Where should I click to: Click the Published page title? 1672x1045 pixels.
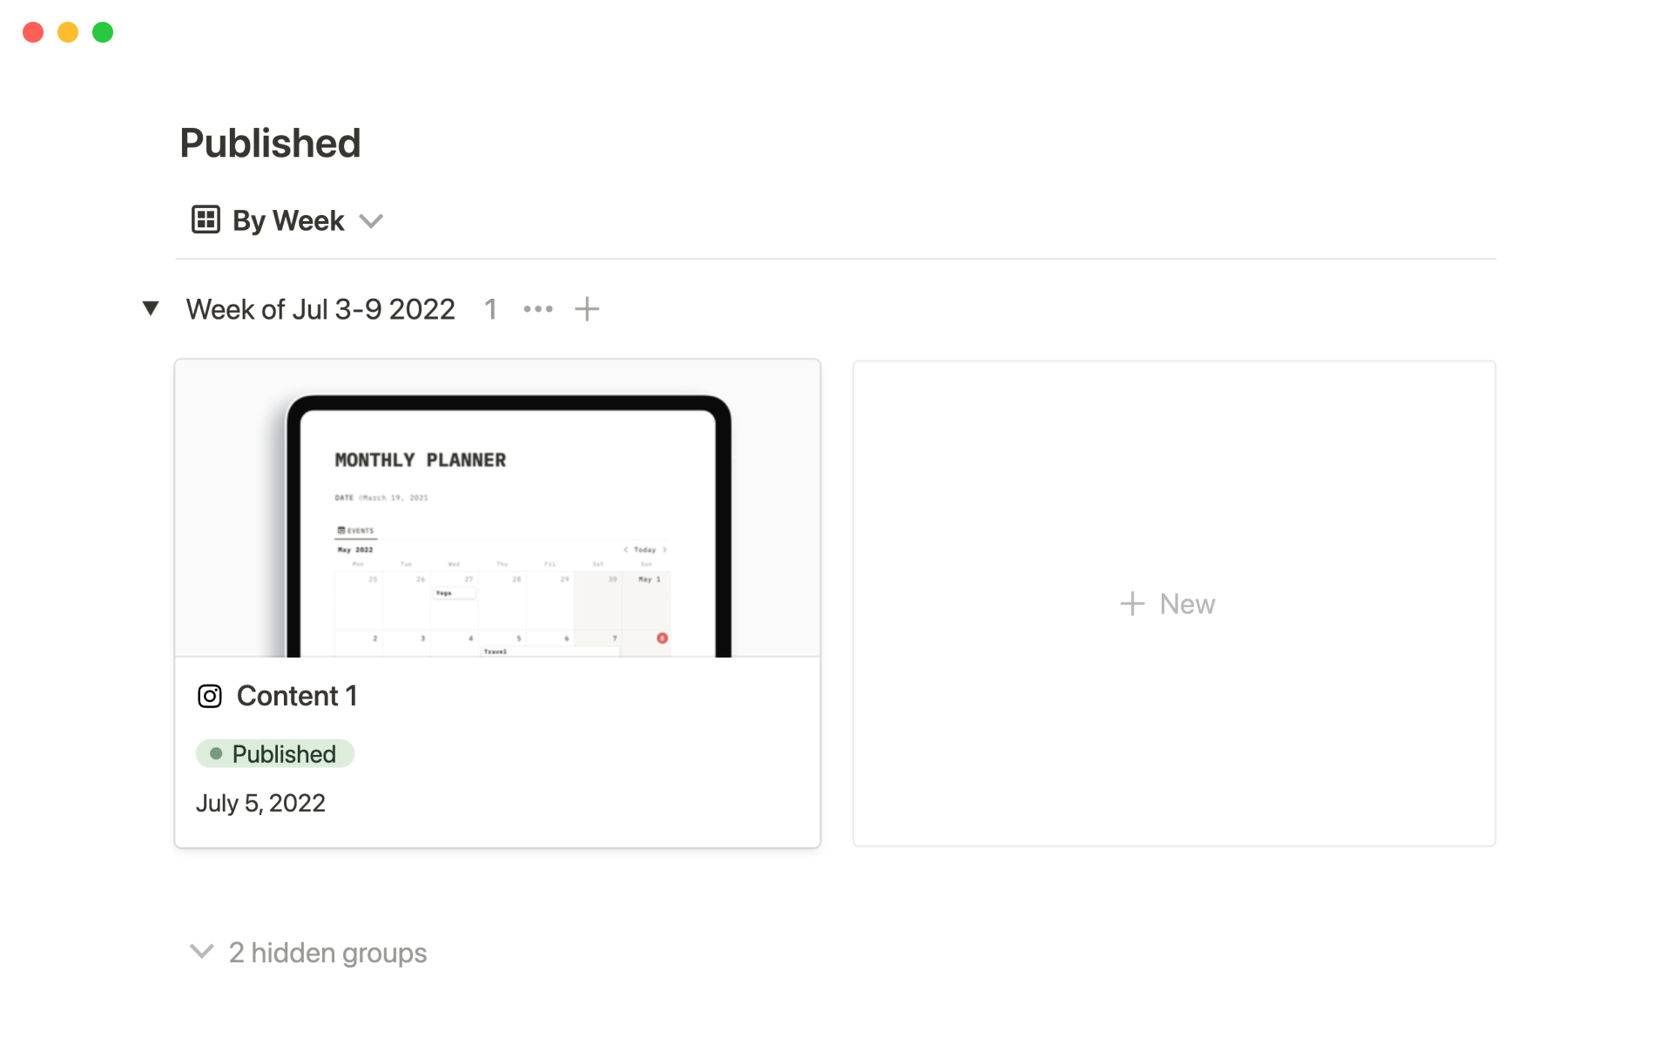point(270,144)
